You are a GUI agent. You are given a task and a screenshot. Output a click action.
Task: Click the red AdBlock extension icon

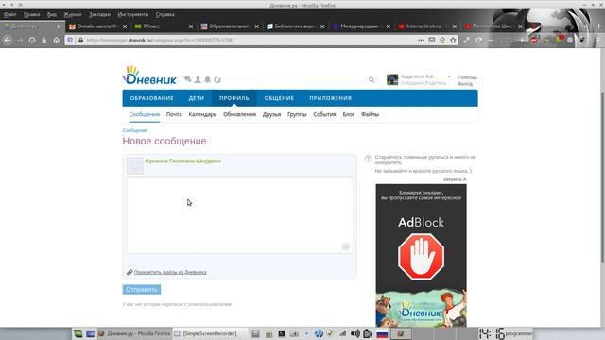534,40
